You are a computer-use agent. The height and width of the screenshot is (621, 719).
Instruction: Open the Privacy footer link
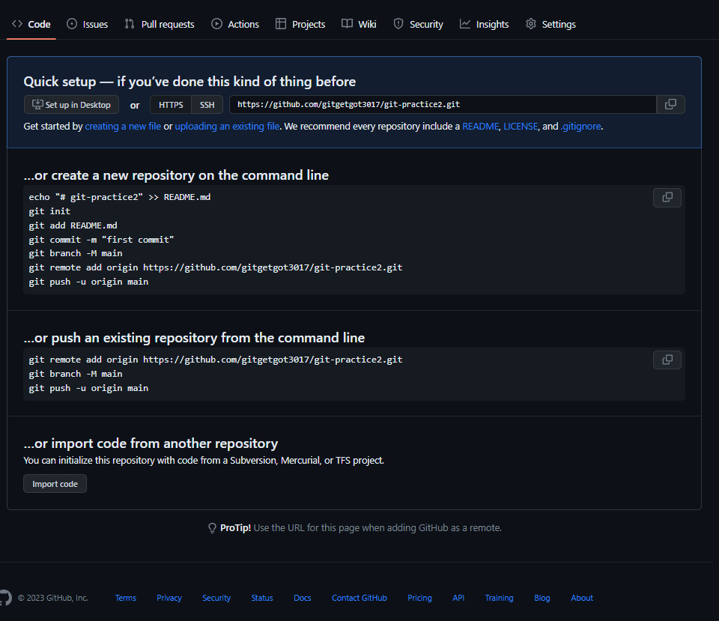tap(169, 598)
